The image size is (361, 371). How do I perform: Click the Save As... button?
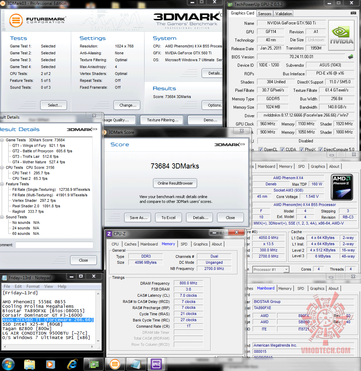point(138,218)
